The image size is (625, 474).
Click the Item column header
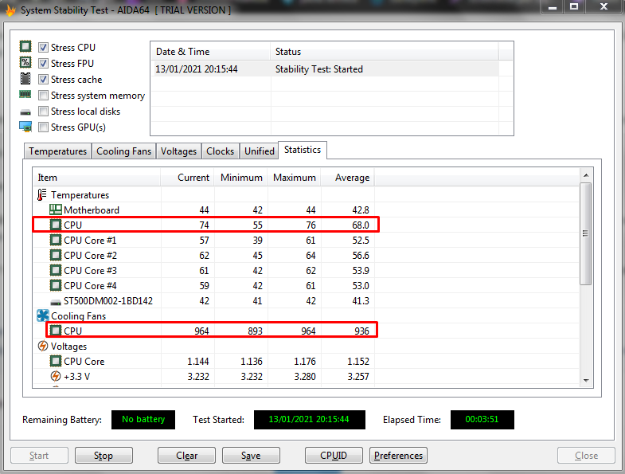[x=97, y=178]
